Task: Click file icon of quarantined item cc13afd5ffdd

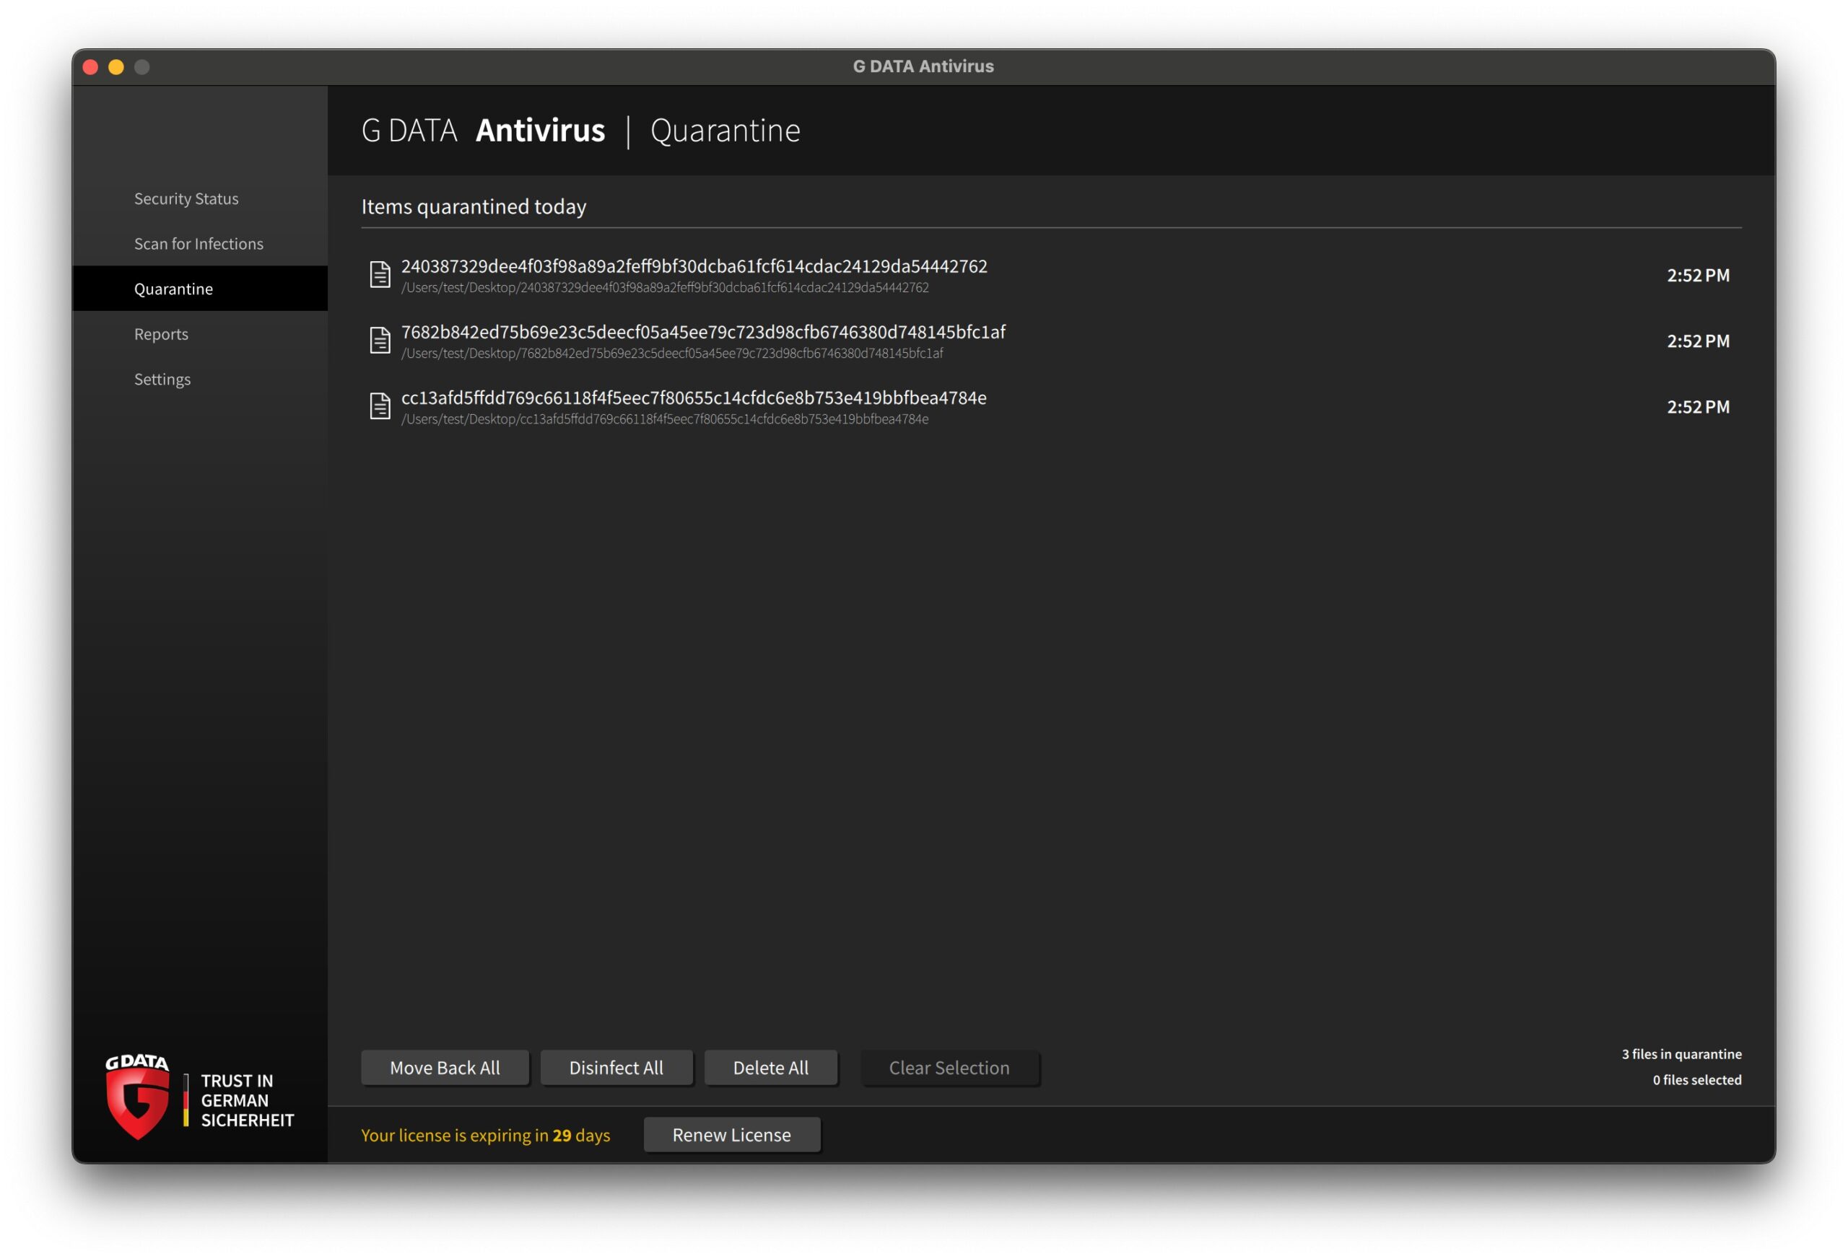Action: (x=380, y=407)
